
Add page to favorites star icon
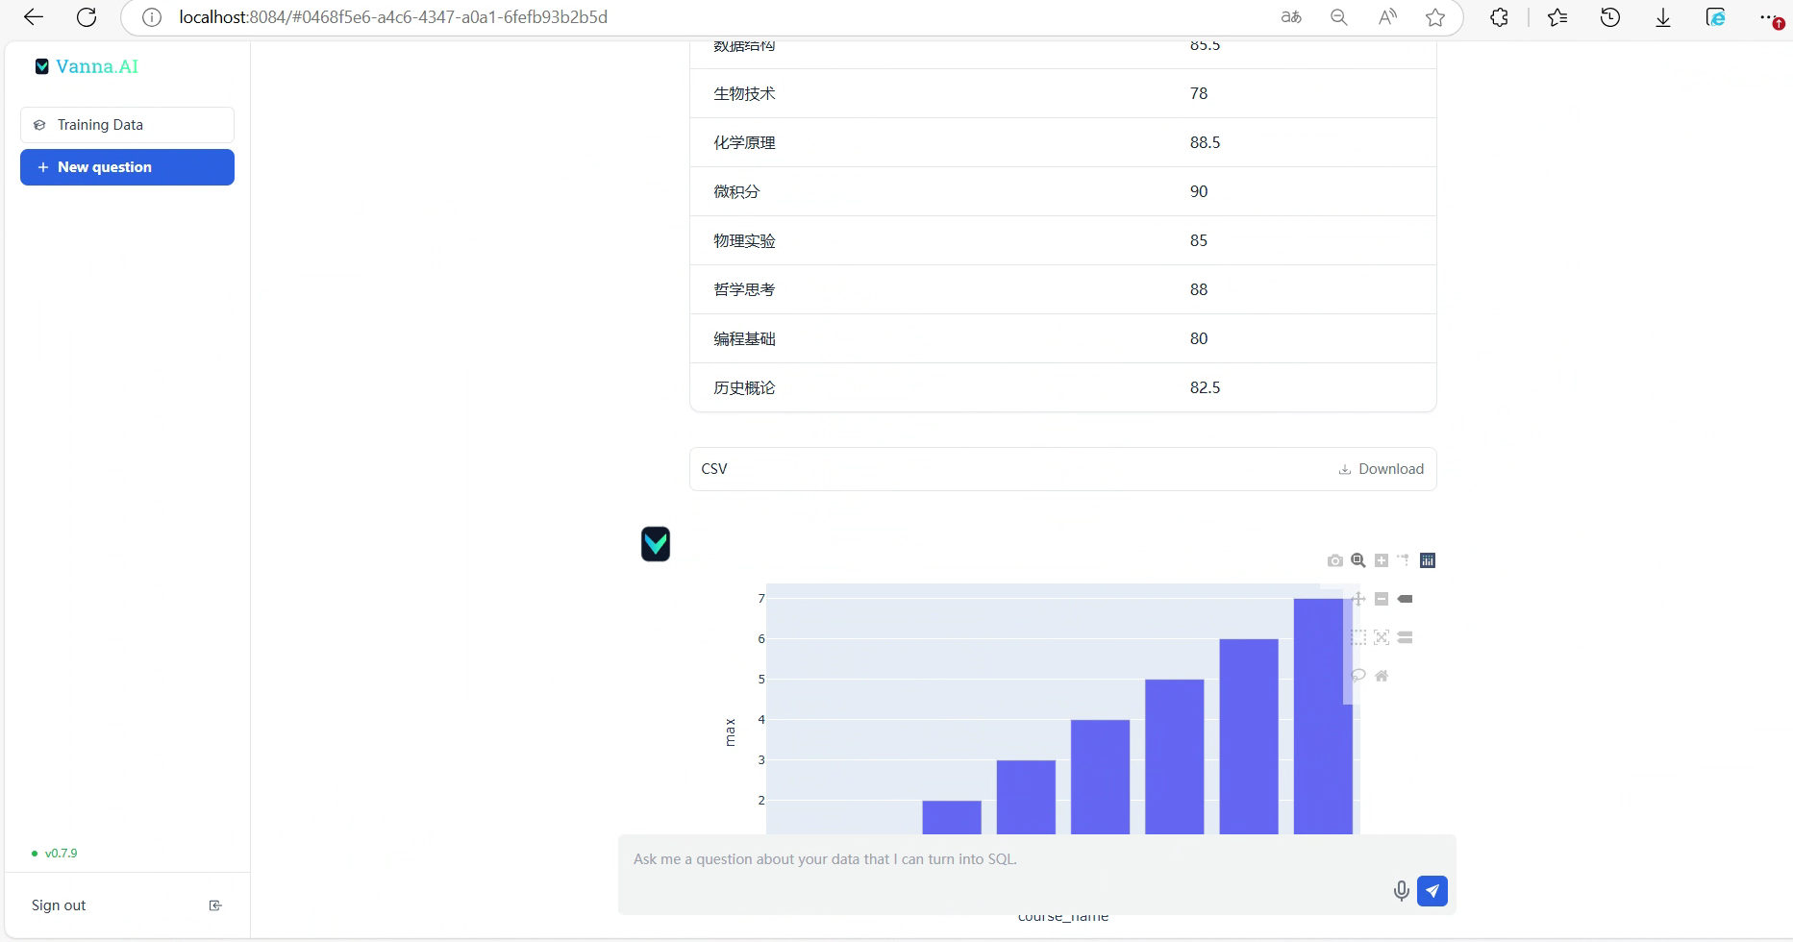click(x=1435, y=17)
